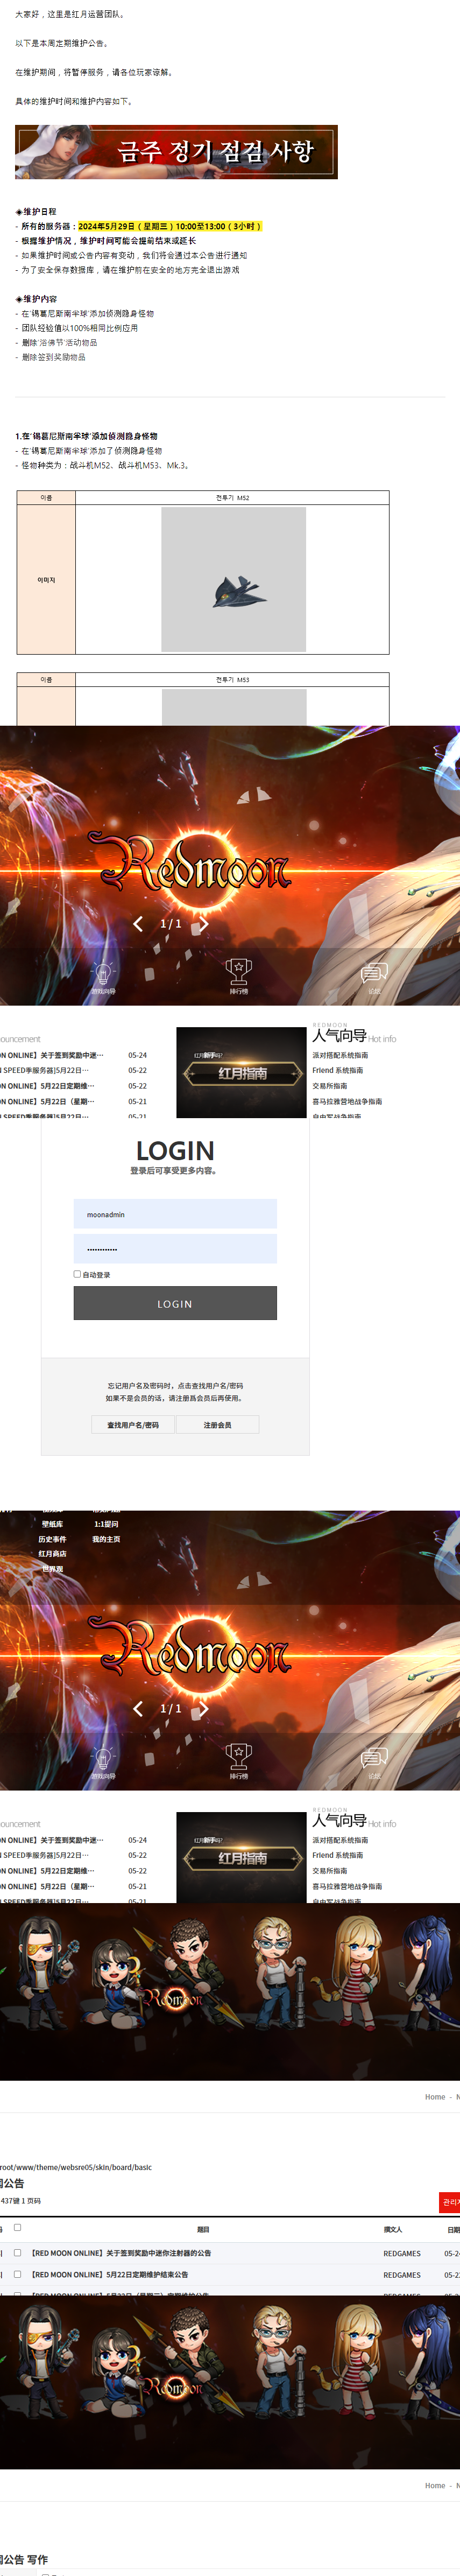
Task: Tick the checkbox for the 关于签到奖励中迷你注射器的公告 row
Action: (17, 2253)
